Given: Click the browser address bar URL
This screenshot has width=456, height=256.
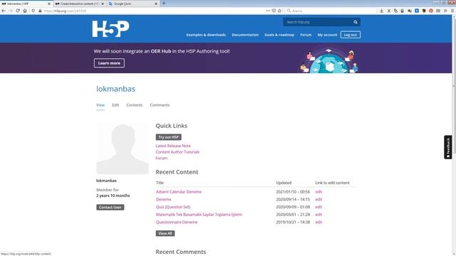Looking at the screenshot, I should coord(65,11).
